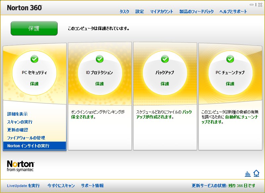Close the Norton 360 window
Image resolution: width=265 pixels, height=193 pixels.
[260, 5]
